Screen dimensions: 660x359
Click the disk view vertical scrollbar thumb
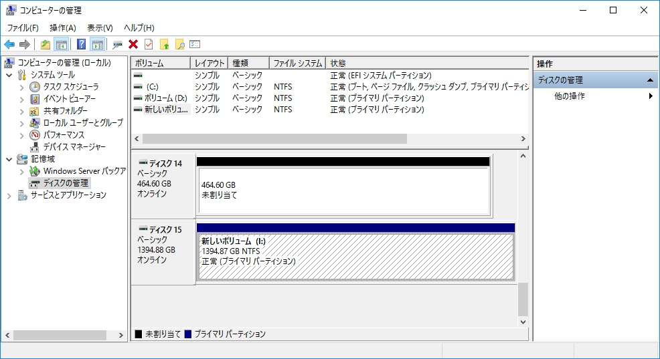(x=523, y=300)
